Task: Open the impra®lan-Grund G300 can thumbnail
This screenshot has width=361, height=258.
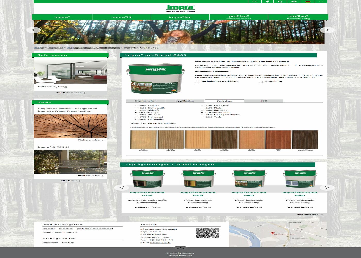Action: 198,179
